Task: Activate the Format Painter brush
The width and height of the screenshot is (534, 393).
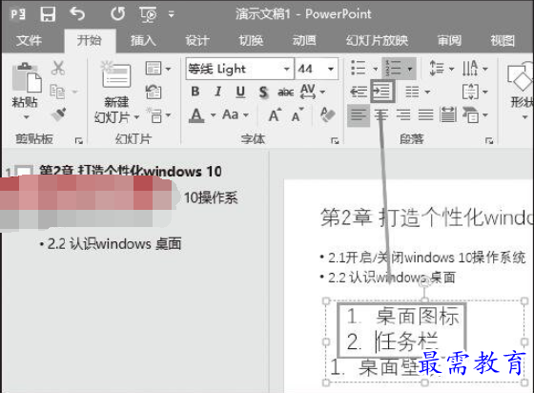Action: [58, 114]
